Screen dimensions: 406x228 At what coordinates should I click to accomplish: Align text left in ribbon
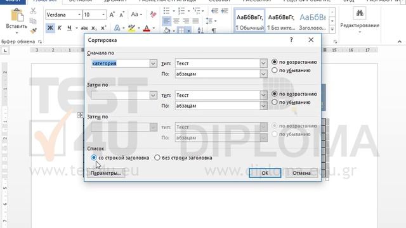tap(166, 21)
